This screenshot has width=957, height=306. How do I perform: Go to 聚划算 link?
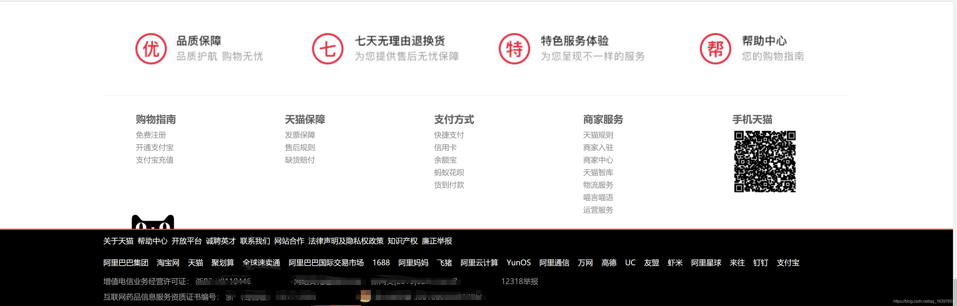[223, 263]
